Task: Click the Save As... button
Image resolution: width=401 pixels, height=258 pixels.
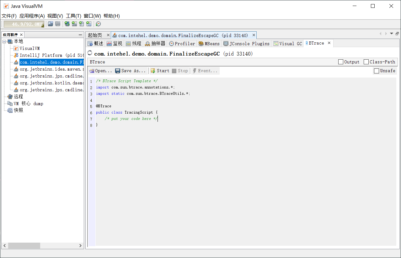Action: tap(130, 71)
